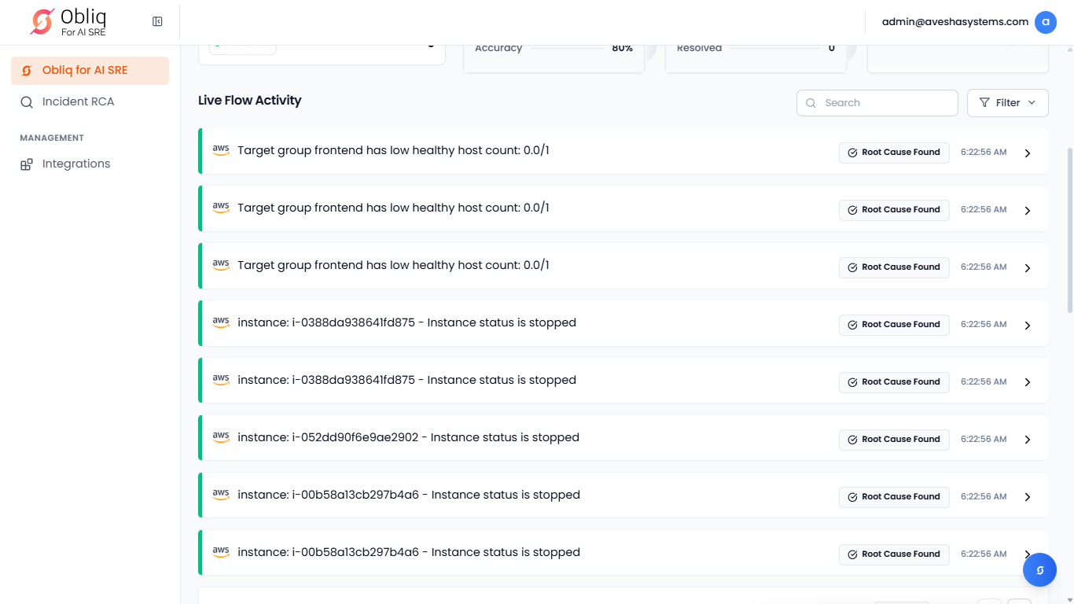The height and width of the screenshot is (604, 1074).
Task: Click the Obliq logo in the header
Action: [x=69, y=22]
